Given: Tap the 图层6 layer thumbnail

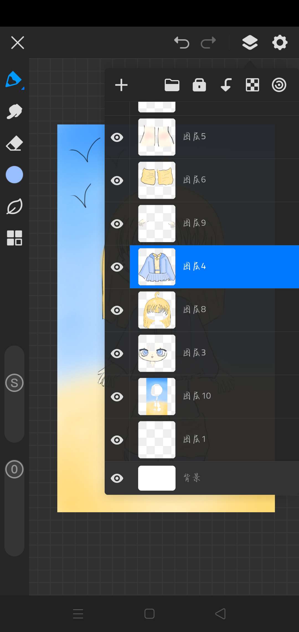Looking at the screenshot, I should tap(157, 180).
